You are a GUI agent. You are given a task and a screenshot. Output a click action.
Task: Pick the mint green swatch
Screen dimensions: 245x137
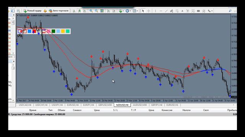(68, 31)
